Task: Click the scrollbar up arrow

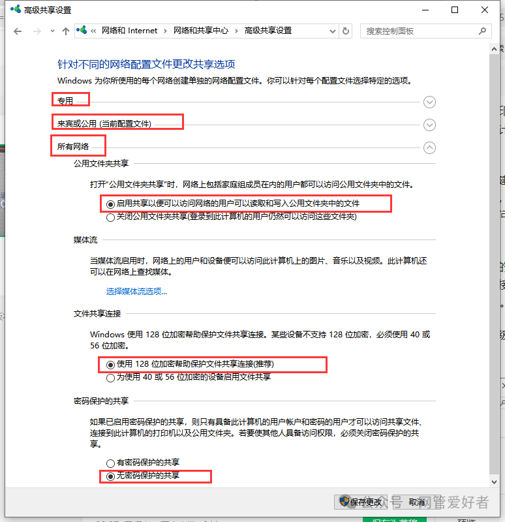Action: (x=494, y=50)
